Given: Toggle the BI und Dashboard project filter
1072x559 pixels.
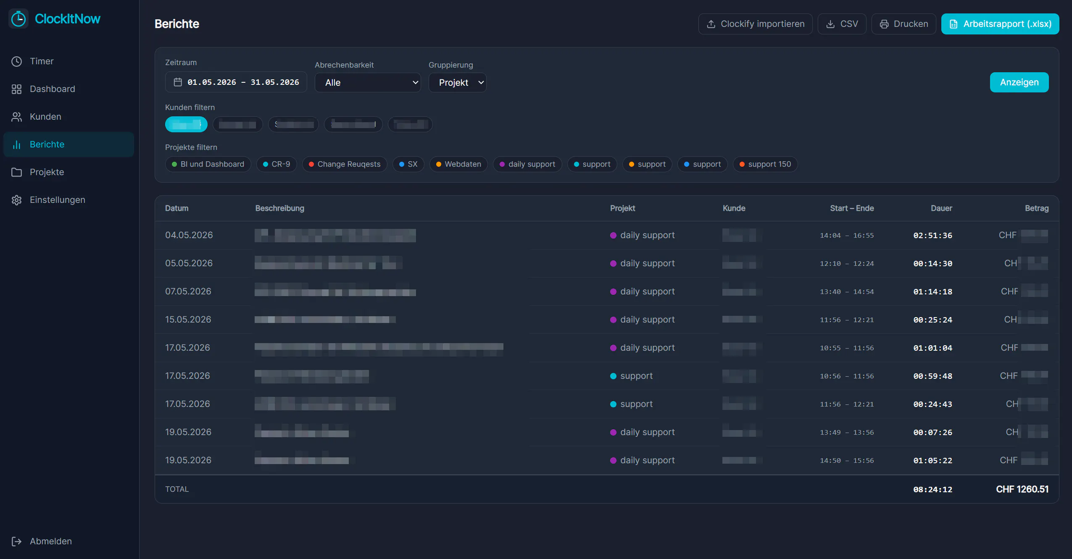Looking at the screenshot, I should pos(208,164).
